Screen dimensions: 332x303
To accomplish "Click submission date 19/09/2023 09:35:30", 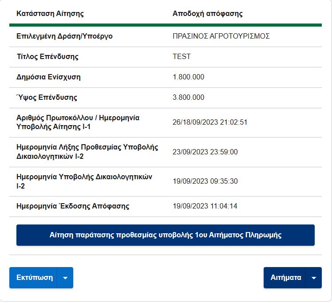I will (205, 181).
